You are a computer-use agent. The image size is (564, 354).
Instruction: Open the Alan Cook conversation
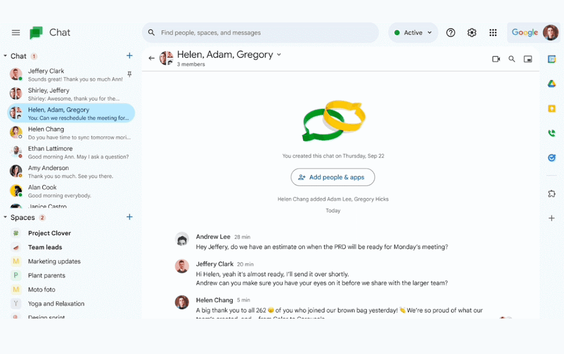[71, 191]
